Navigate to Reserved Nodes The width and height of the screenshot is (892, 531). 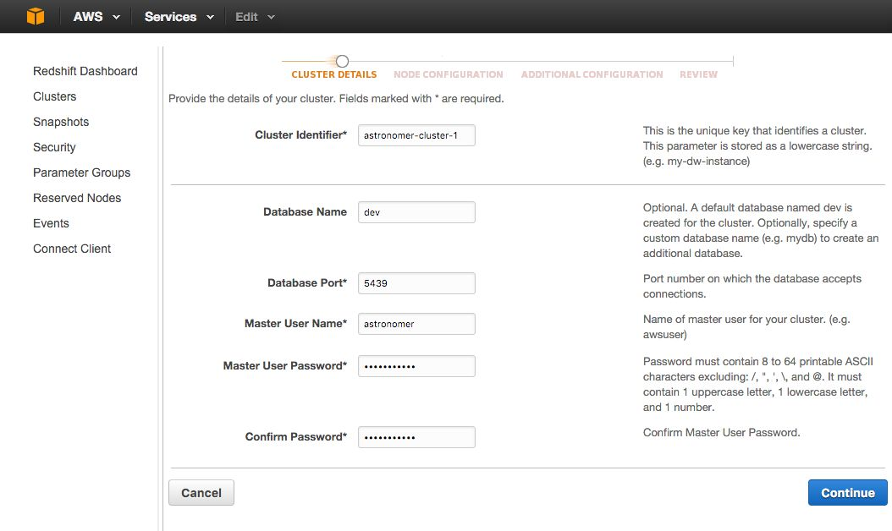point(77,198)
